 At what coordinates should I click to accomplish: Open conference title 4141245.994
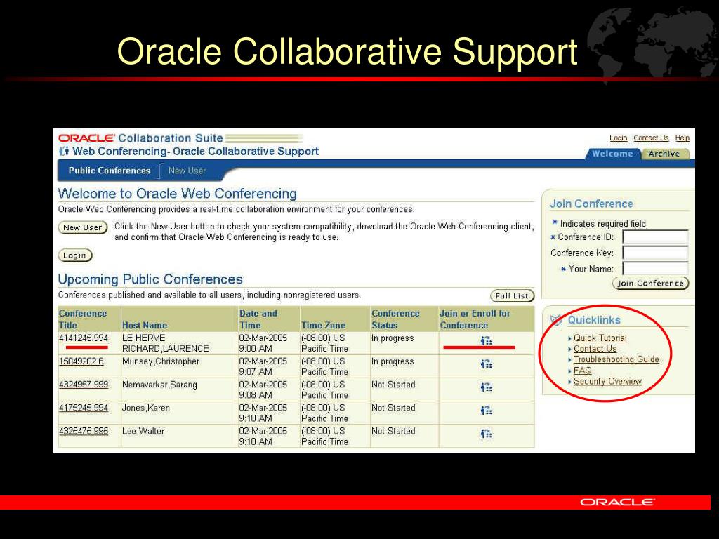coord(84,338)
